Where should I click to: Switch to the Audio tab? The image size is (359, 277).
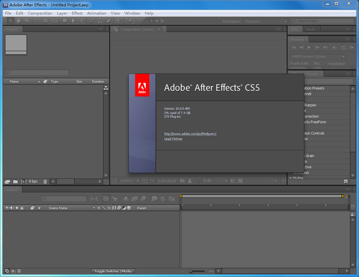point(311,29)
